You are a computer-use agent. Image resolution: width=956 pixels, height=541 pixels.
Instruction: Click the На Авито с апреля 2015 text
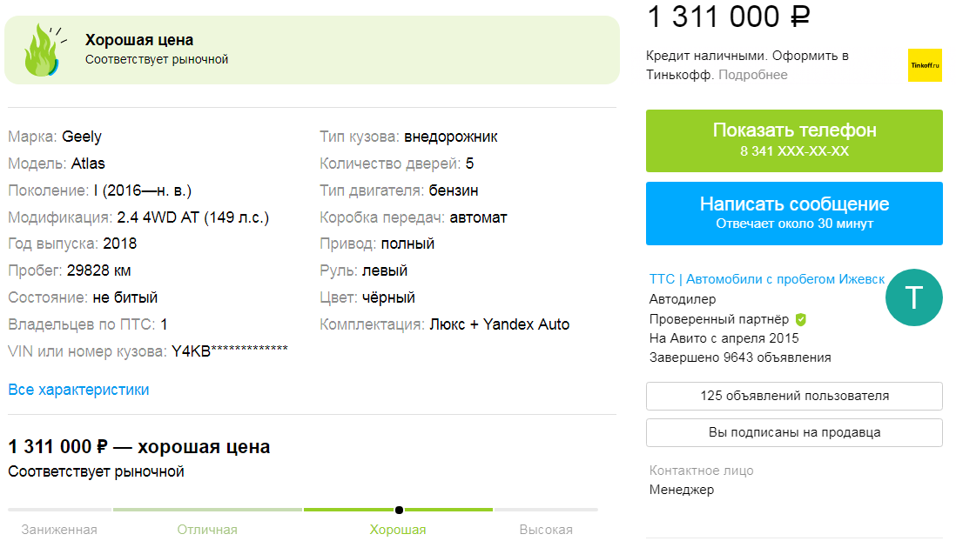pos(724,338)
